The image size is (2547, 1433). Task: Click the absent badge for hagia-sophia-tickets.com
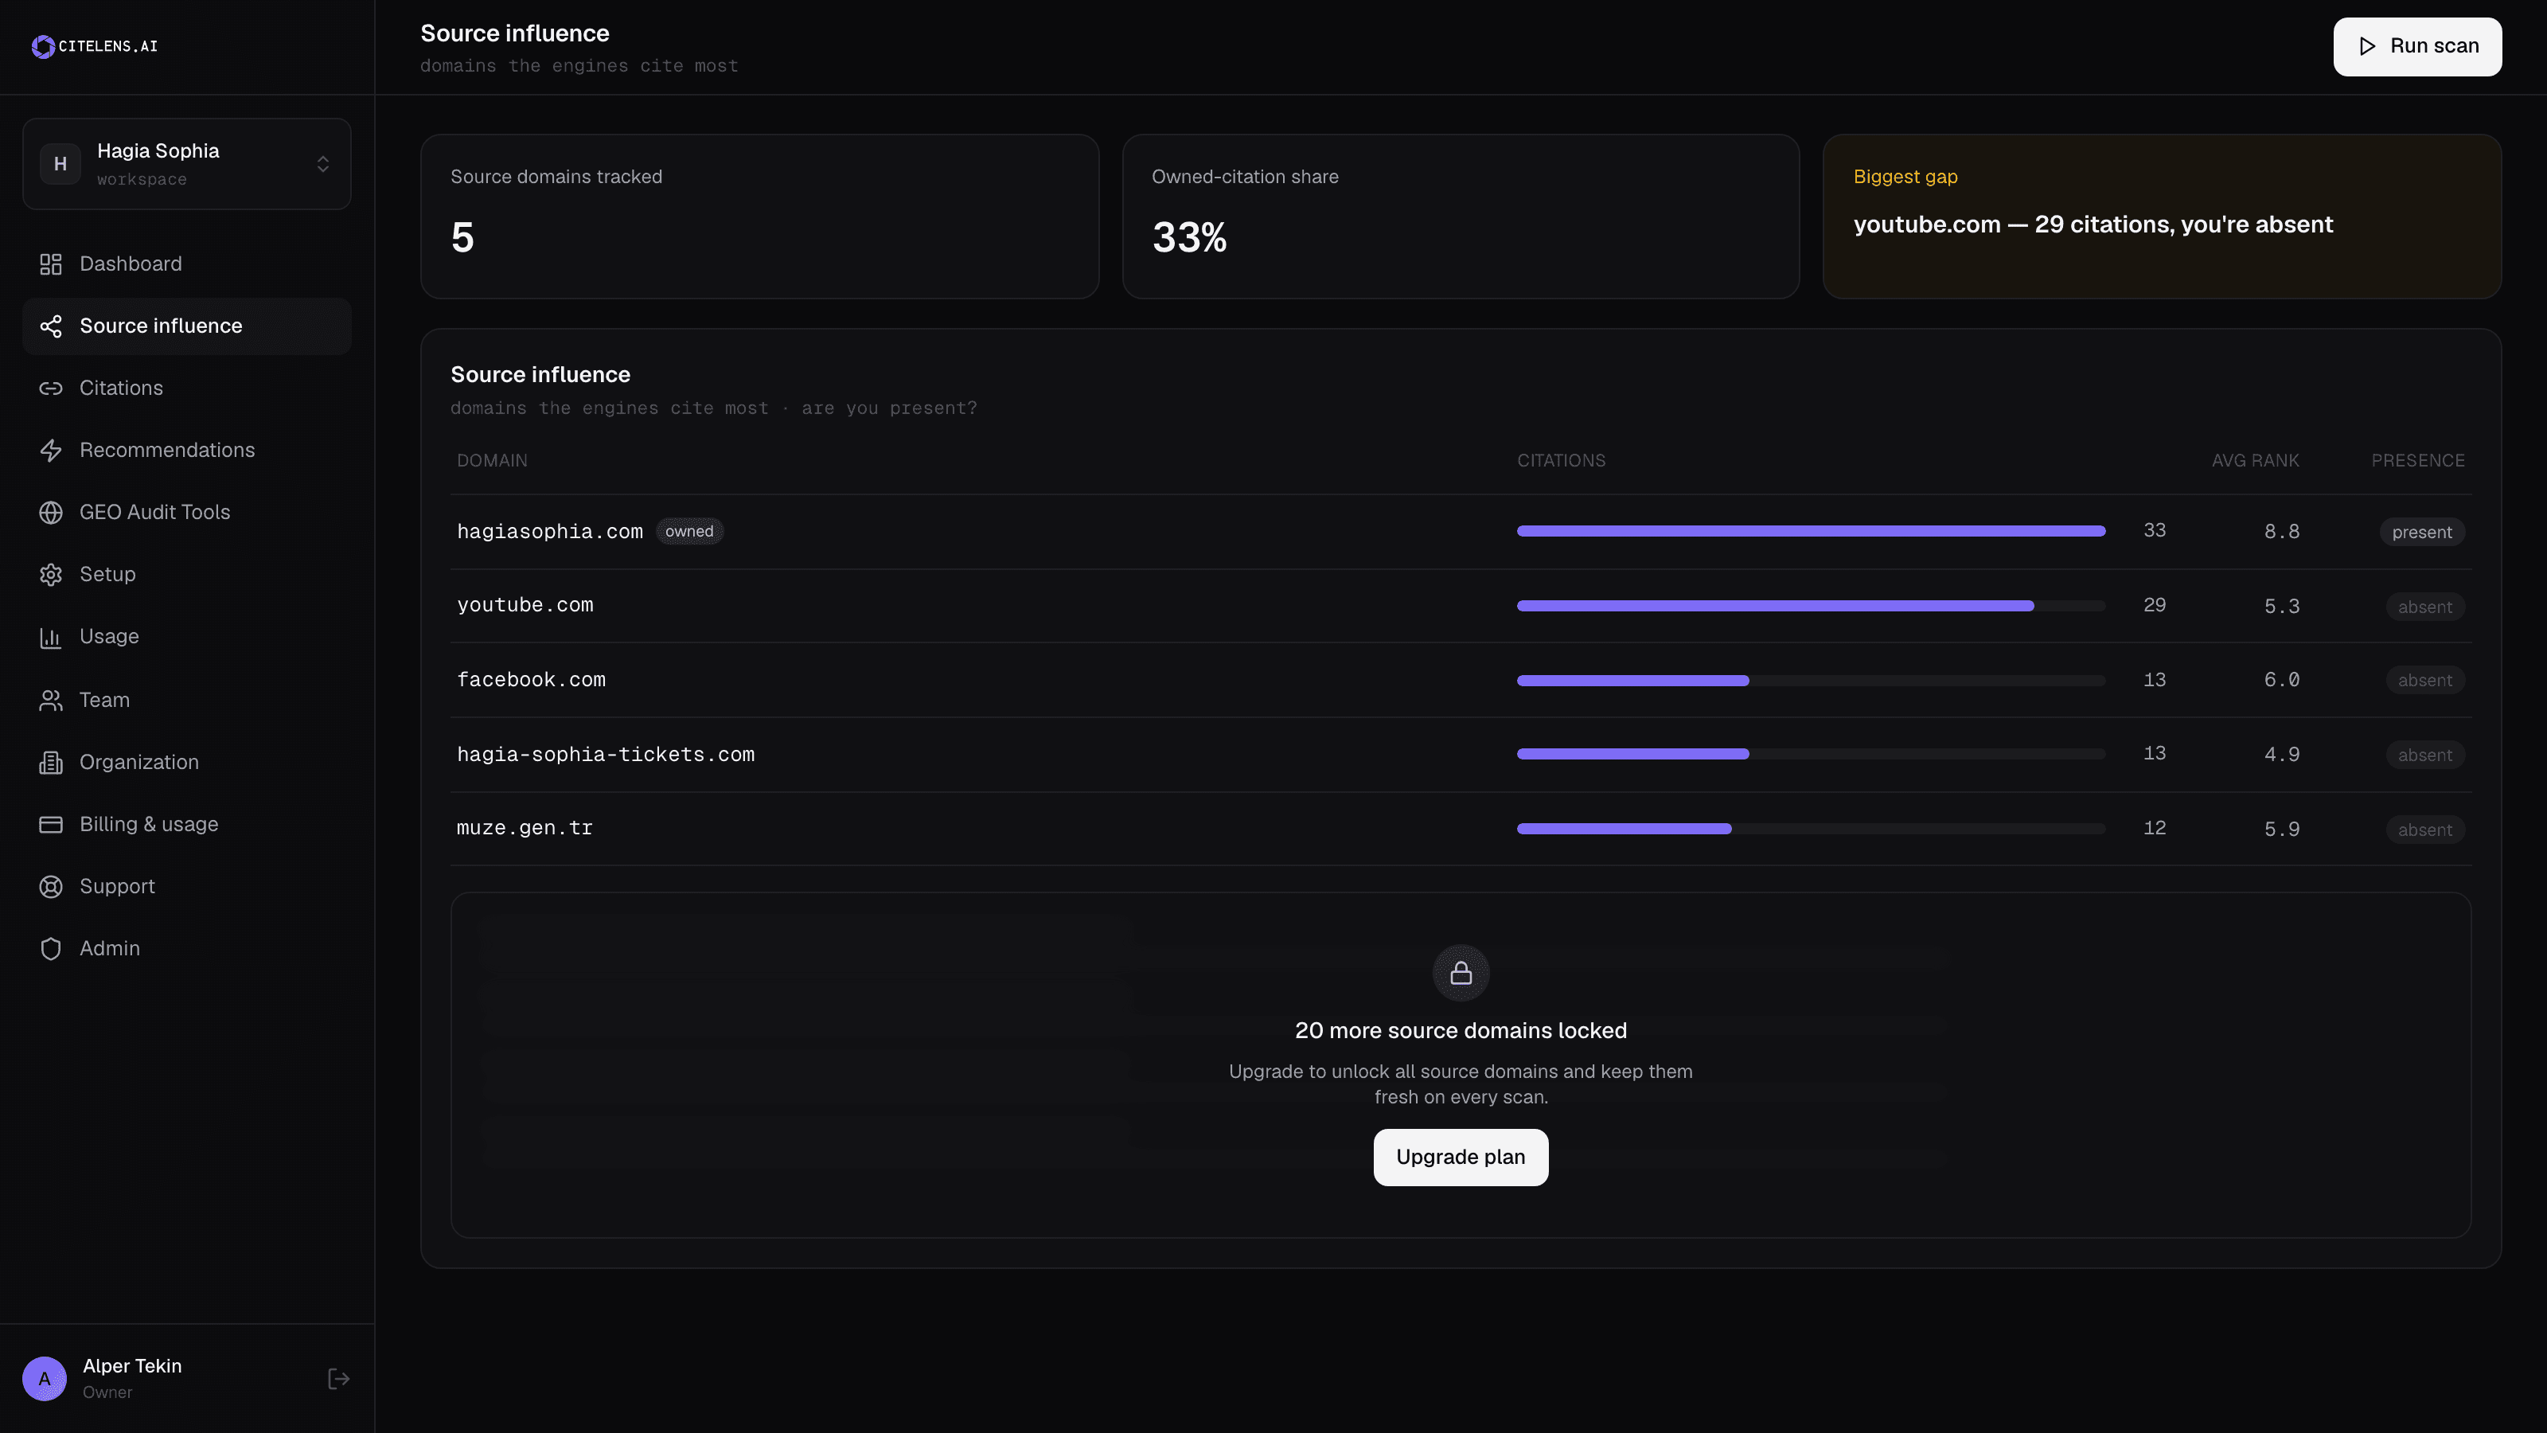pos(2424,756)
